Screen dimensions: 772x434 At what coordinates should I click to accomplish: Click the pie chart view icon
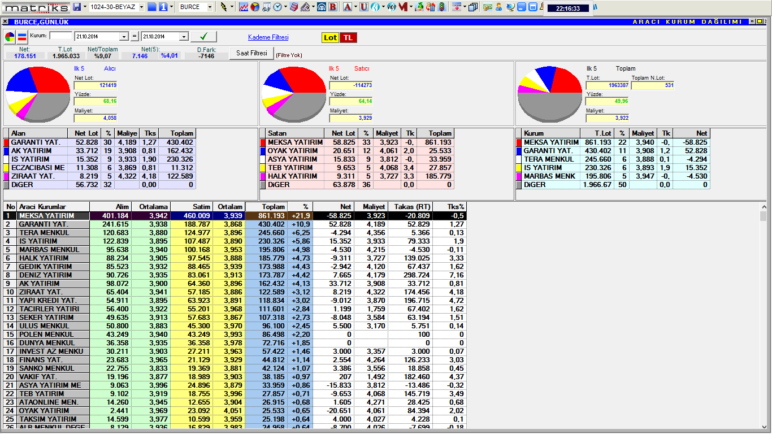[10, 37]
